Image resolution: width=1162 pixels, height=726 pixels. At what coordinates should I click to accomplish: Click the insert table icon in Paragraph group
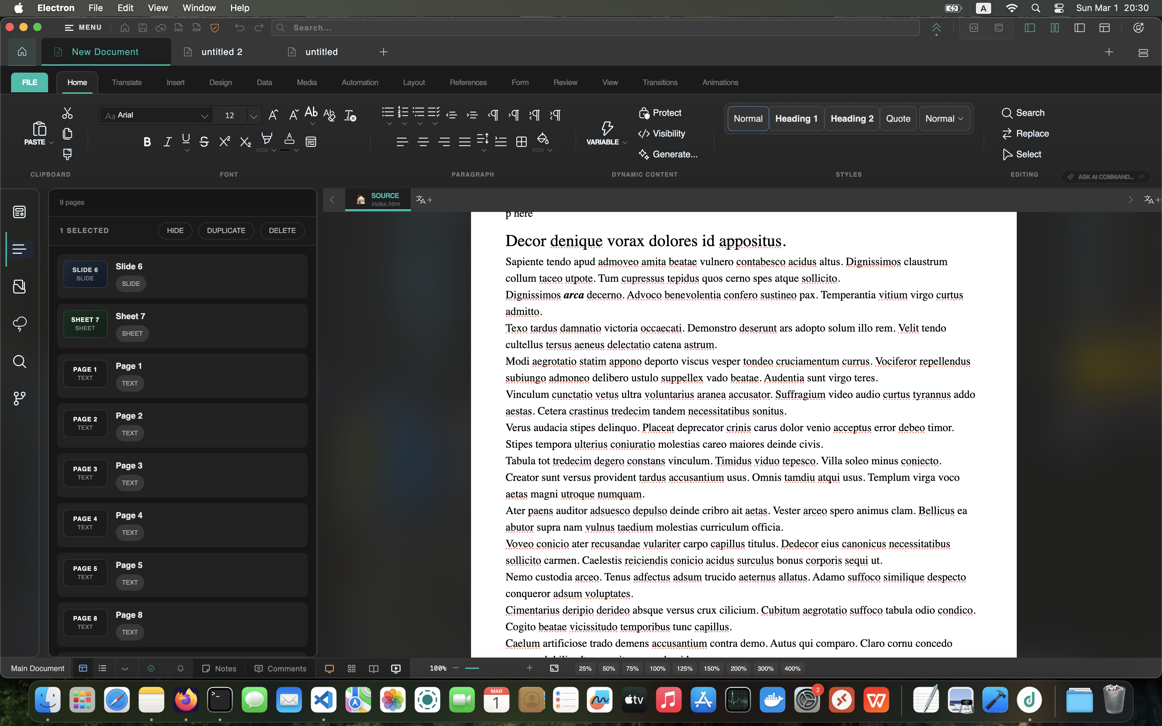522,142
